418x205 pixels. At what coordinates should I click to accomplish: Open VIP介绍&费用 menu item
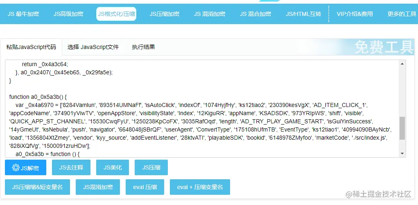(x=355, y=14)
